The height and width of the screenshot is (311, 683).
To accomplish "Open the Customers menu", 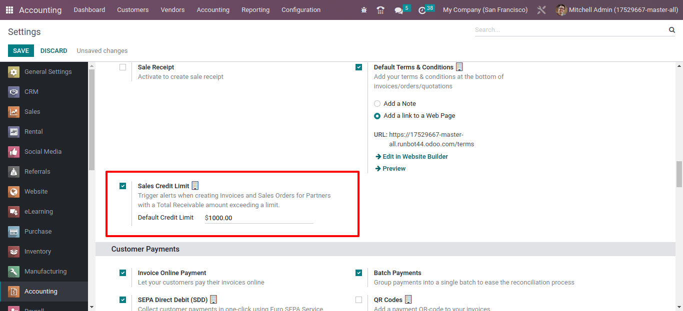I will 133,10.
